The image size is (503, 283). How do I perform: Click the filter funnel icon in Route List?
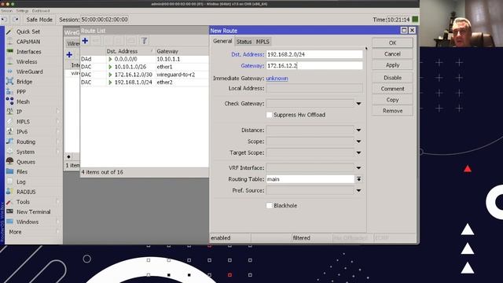click(x=144, y=41)
